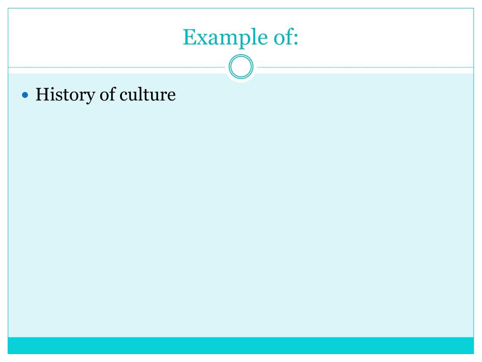This screenshot has height=362, width=482.
Task: Click the word 'culture' in the bullet
Action: coord(147,94)
